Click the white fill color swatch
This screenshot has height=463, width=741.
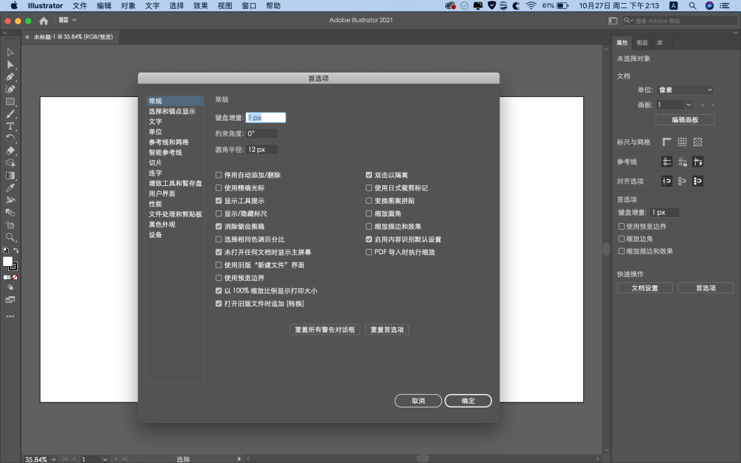point(7,262)
